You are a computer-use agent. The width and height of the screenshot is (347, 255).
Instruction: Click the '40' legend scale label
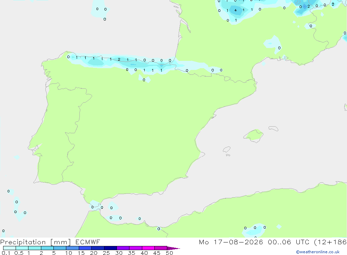[144, 253]
